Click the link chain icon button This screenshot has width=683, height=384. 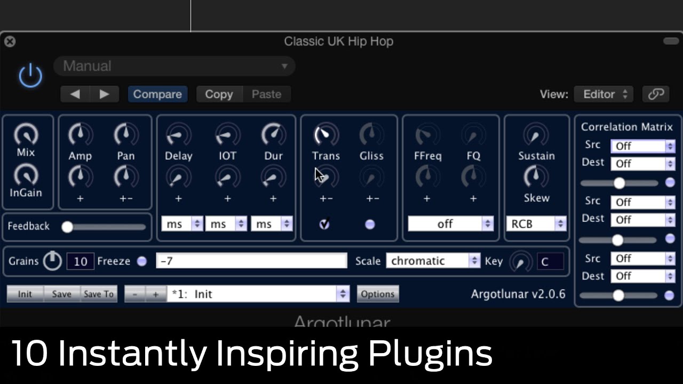pos(655,94)
